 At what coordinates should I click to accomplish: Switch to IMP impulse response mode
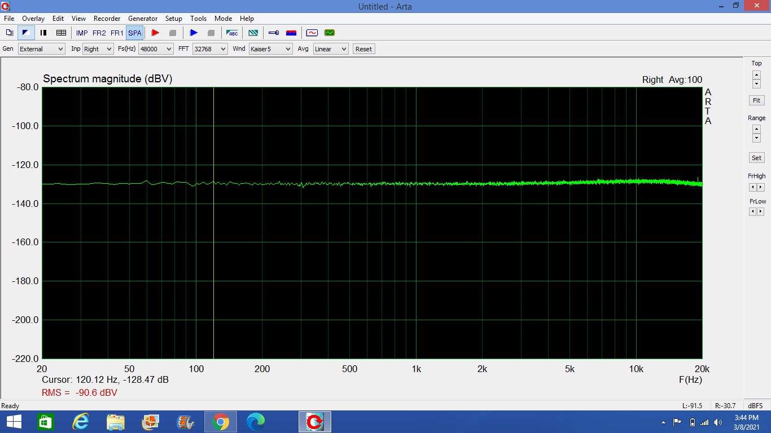click(x=82, y=33)
